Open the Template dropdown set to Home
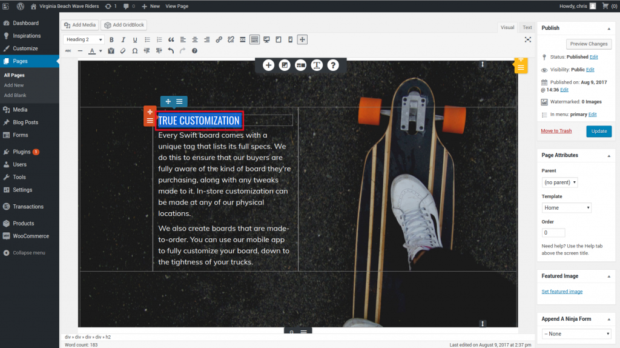Viewport: 620px width, 348px height. click(567, 208)
